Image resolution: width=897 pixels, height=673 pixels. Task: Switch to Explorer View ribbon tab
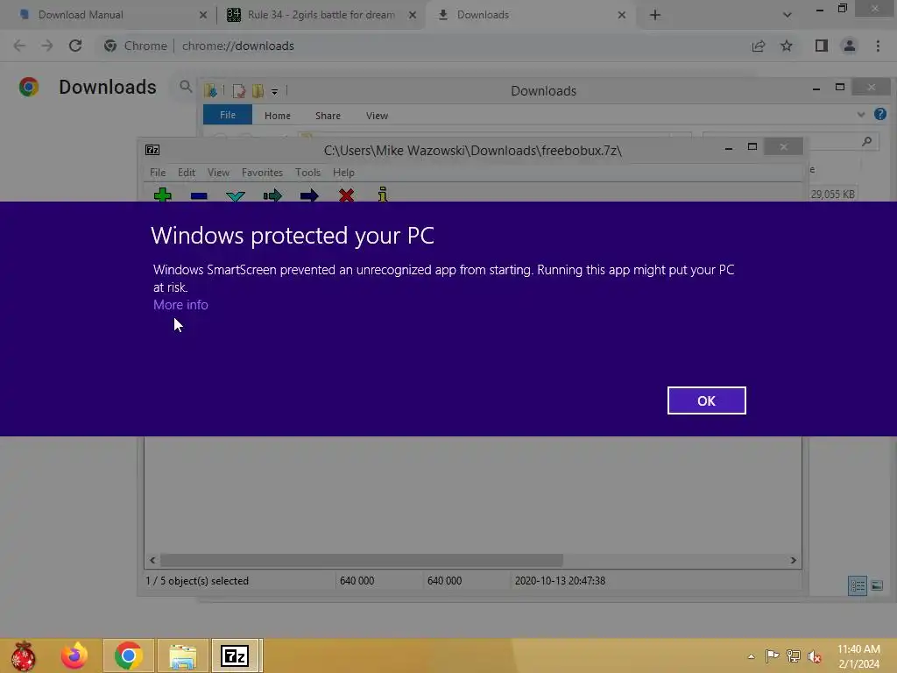click(377, 116)
